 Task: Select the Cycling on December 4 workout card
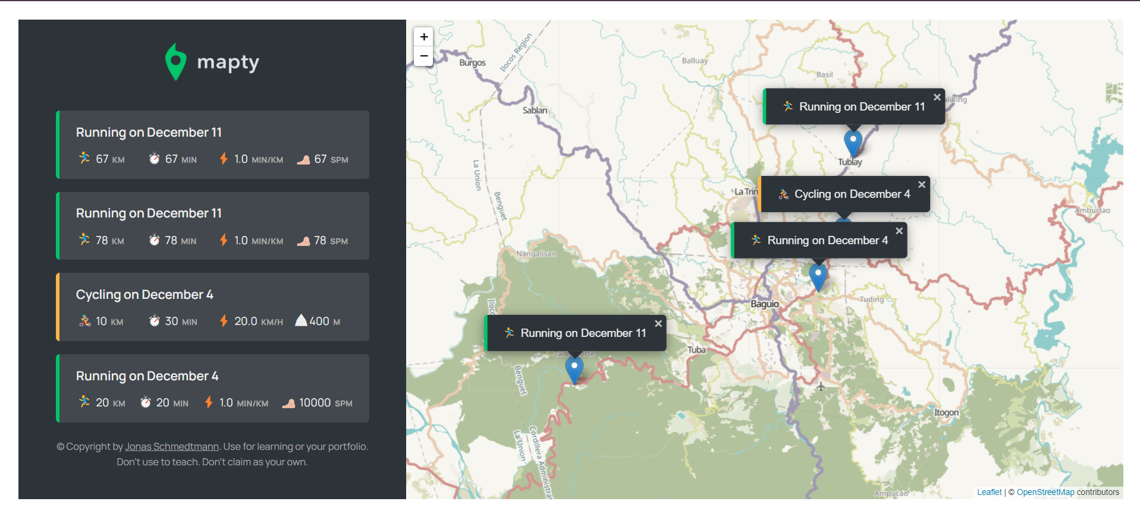click(212, 307)
